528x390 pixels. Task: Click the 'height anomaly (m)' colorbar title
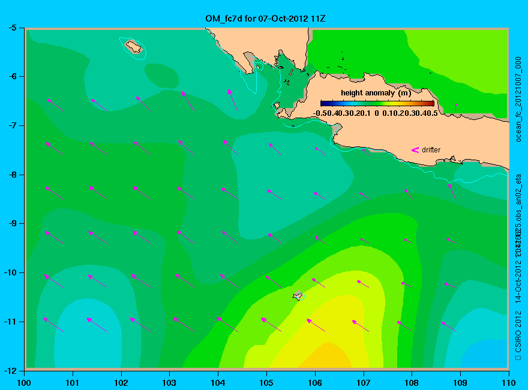point(376,93)
